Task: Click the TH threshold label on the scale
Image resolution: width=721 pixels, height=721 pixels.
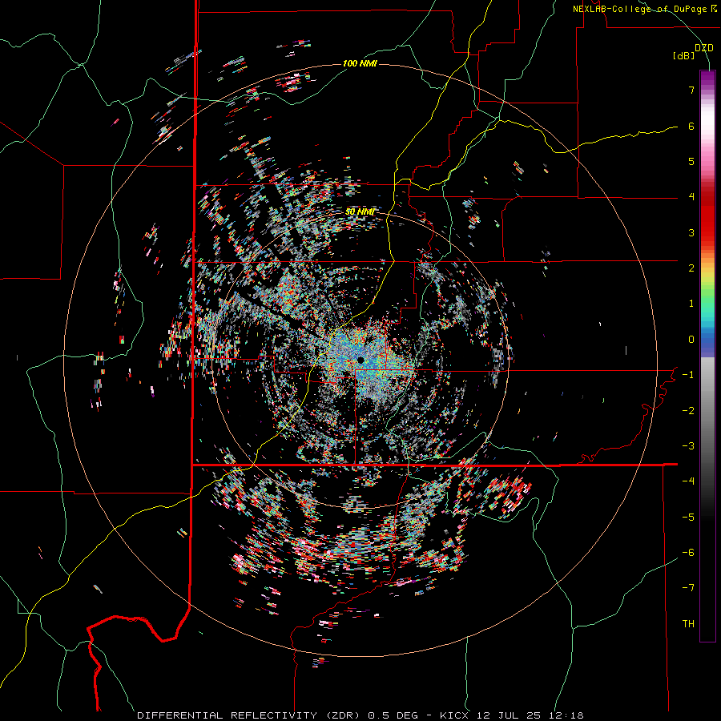Action: (688, 624)
